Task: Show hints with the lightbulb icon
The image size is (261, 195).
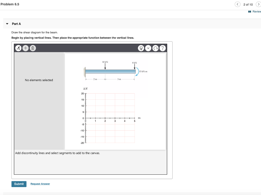Action: 141,48
